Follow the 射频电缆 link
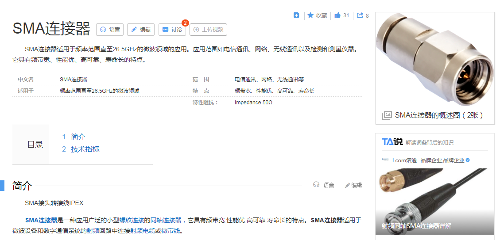The width and height of the screenshot is (500, 240). pyautogui.click(x=142, y=231)
